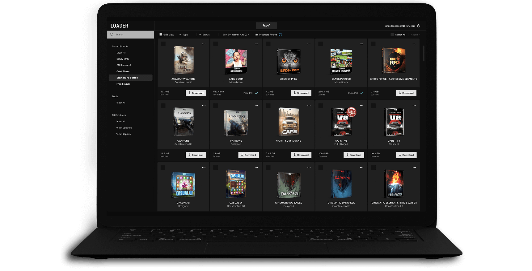Click the refresh icon beside Products Found
The height and width of the screenshot is (271, 532).
[280, 35]
